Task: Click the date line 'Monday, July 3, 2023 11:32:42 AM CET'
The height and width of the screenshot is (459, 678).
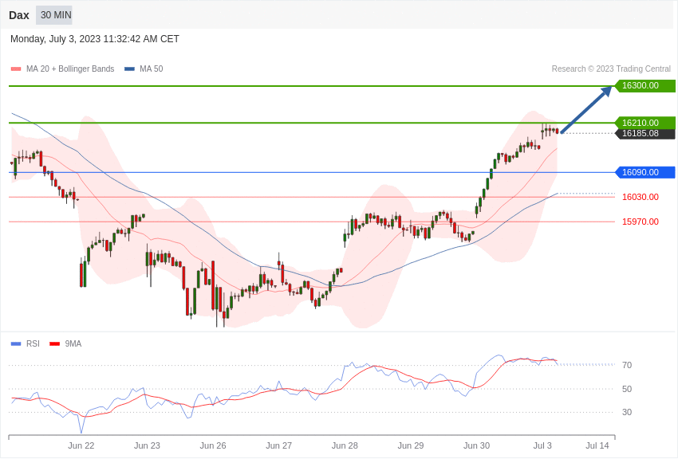Action: (x=95, y=39)
